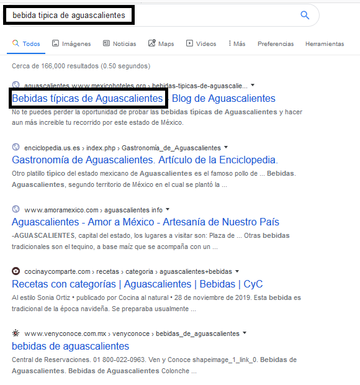This screenshot has width=360, height=385.
Task: Expand dropdown arrow next to mexicohoteles.org URL
Action: click(253, 85)
